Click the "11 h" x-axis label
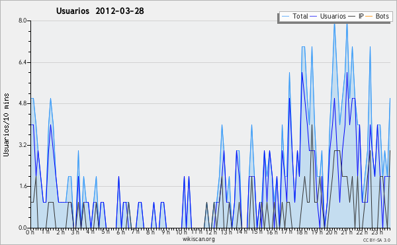Viewport: 397px width, 245px height. coord(197,232)
